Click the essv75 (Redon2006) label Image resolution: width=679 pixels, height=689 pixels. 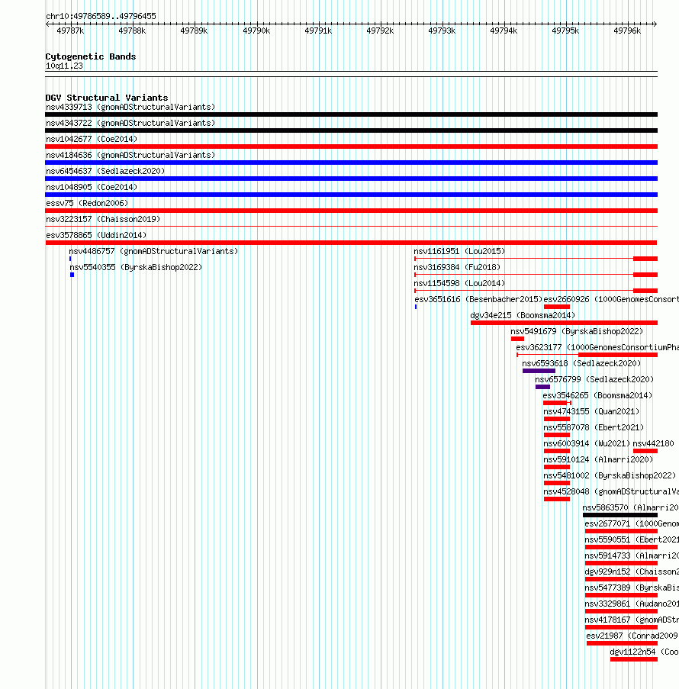tap(87, 204)
